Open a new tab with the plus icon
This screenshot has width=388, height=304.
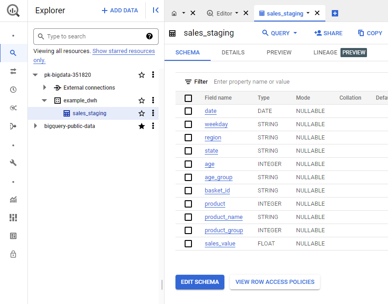tap(335, 13)
